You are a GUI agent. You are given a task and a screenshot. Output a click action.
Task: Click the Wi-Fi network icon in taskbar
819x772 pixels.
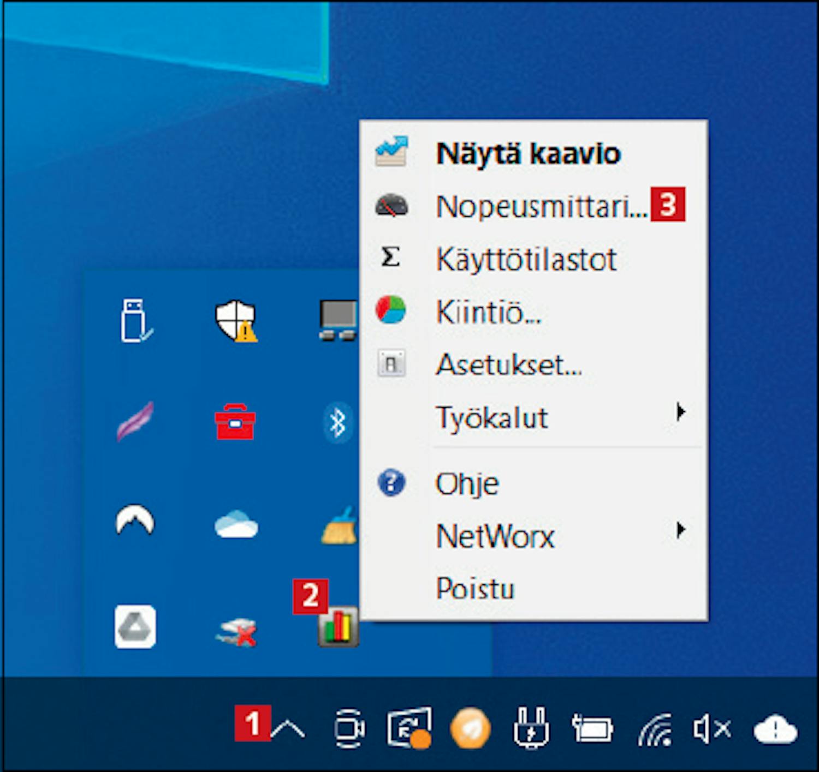click(655, 729)
